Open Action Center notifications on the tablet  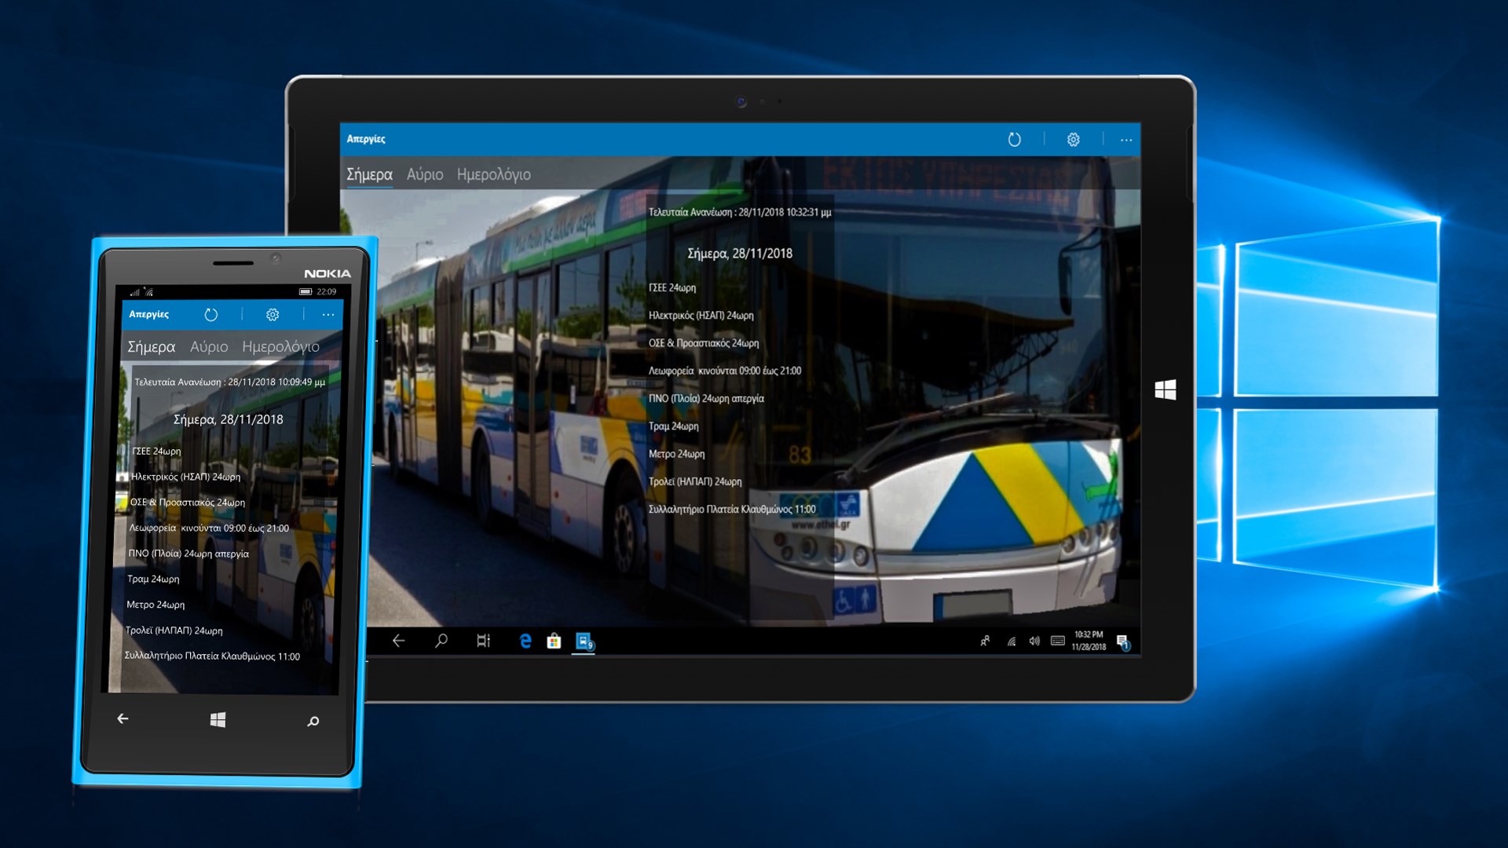pos(1122,641)
